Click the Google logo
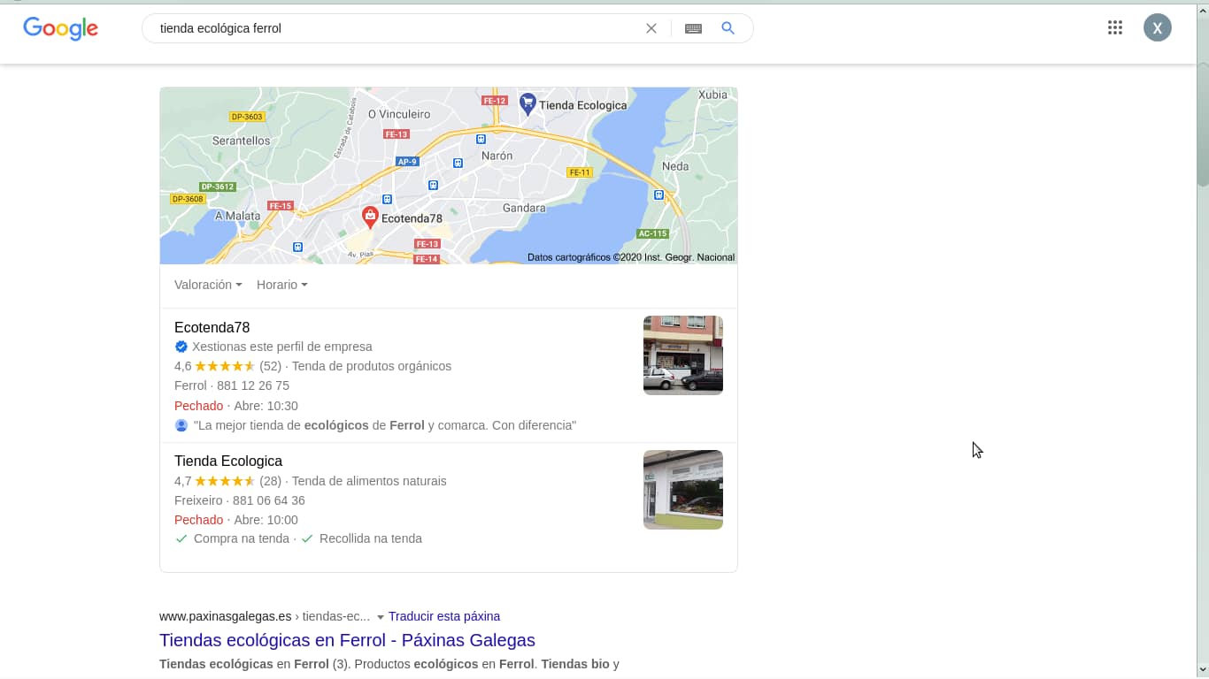Screen dimensions: 1209x679 (60, 28)
